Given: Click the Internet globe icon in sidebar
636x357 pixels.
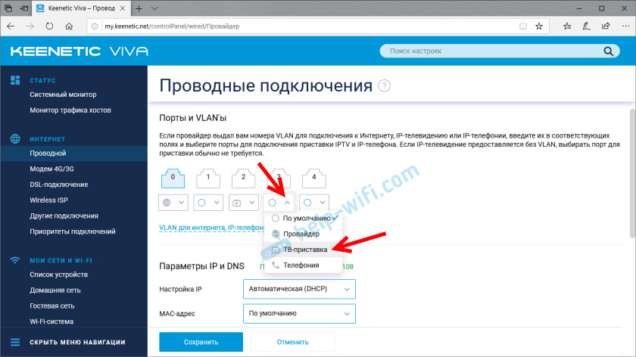Looking at the screenshot, I should [15, 139].
